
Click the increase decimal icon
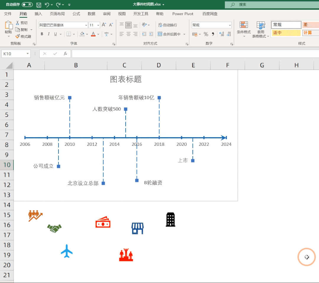pos(222,34)
